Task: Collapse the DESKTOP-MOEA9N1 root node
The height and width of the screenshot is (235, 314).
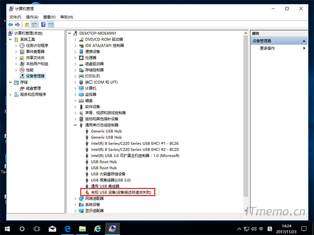Action: [x=70, y=33]
